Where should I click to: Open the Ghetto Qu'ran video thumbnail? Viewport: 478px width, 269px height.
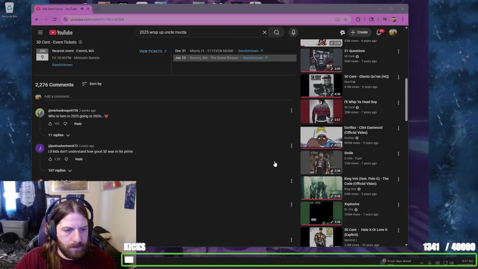point(321,86)
